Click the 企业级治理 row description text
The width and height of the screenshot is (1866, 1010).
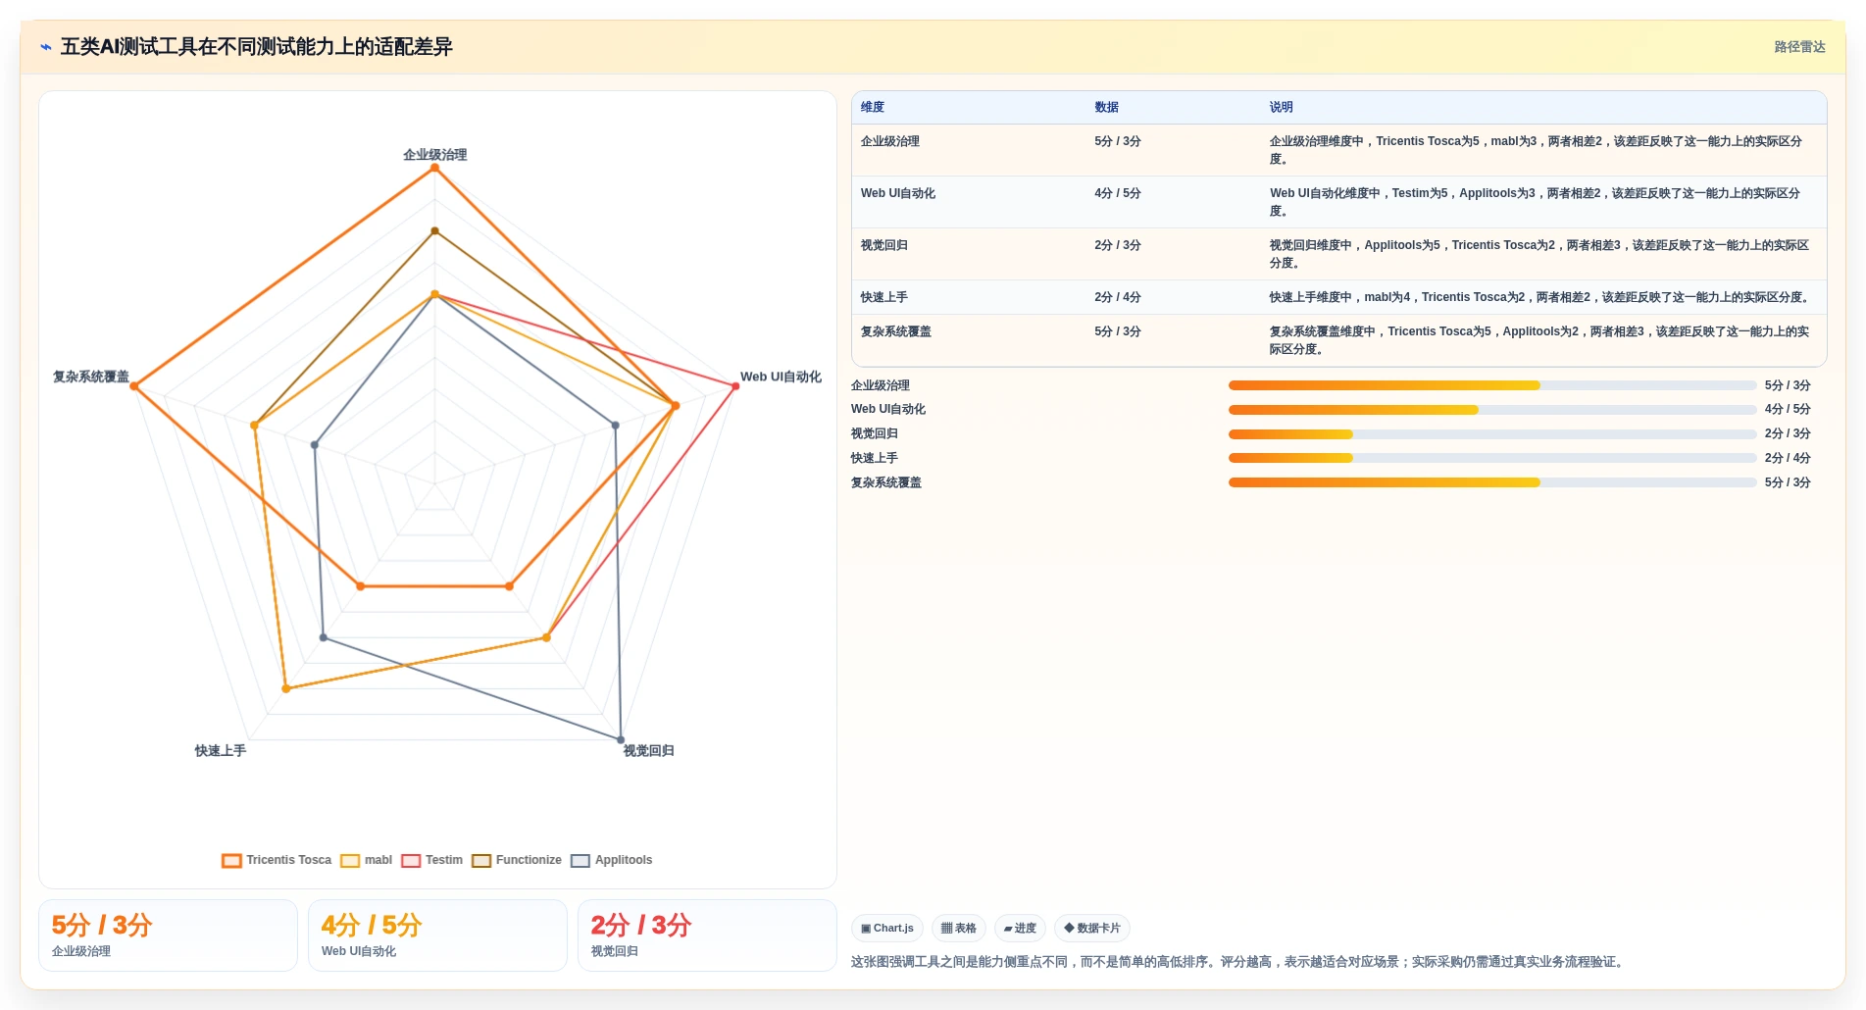pyautogui.click(x=1536, y=150)
